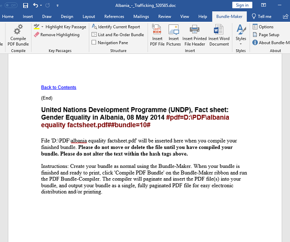Undo the last action

[35, 5]
